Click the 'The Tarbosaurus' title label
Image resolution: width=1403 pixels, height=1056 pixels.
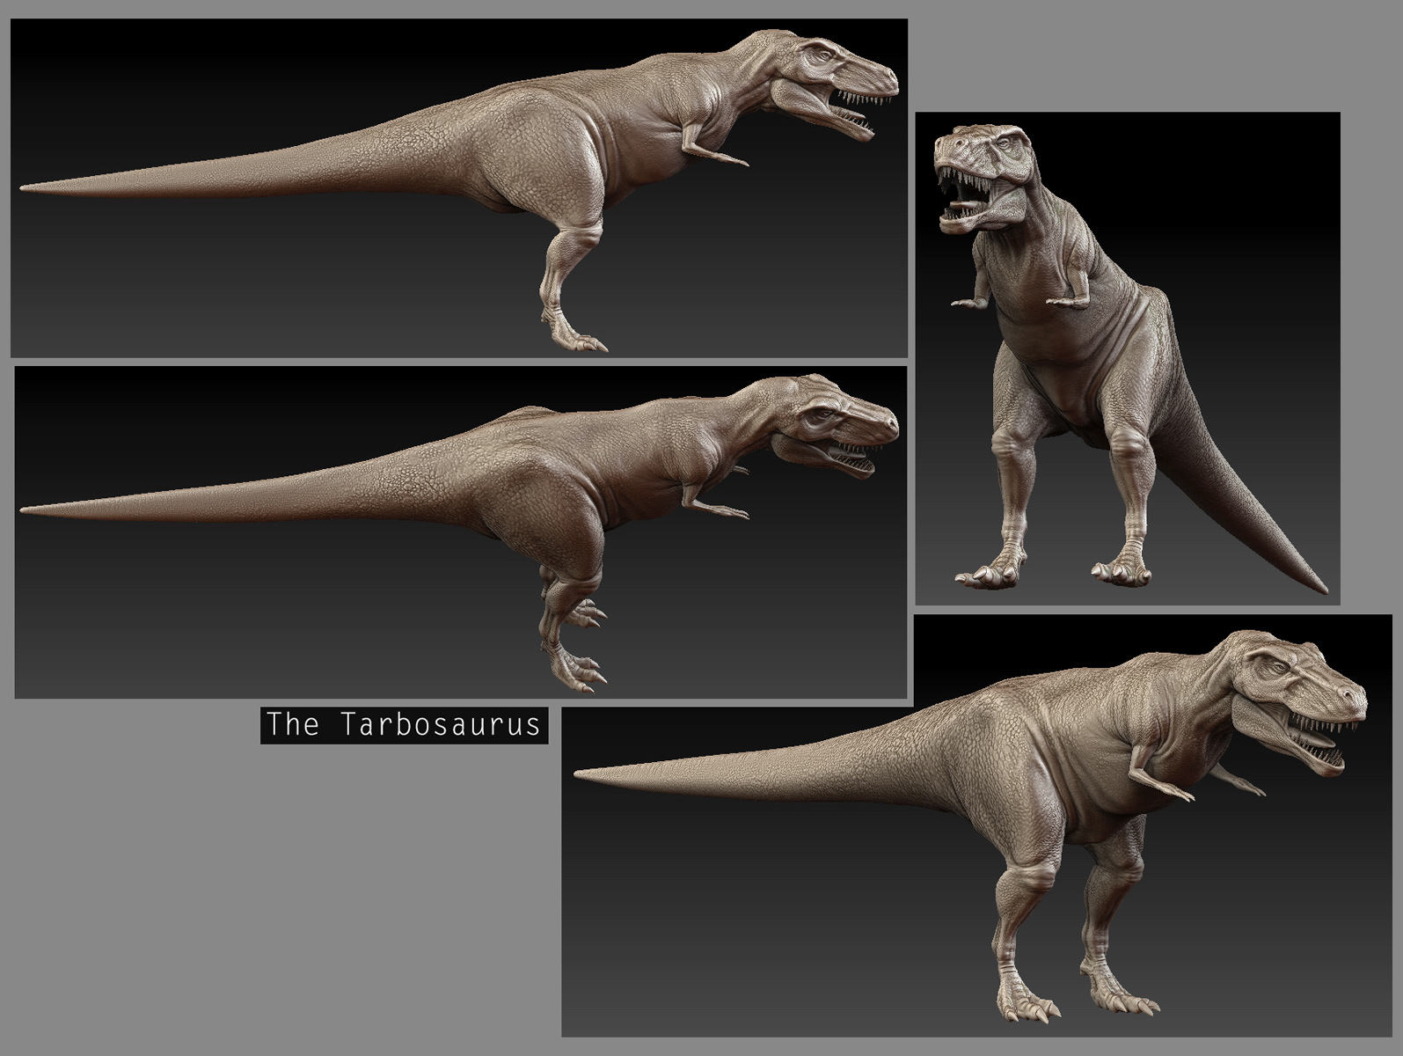click(x=404, y=724)
